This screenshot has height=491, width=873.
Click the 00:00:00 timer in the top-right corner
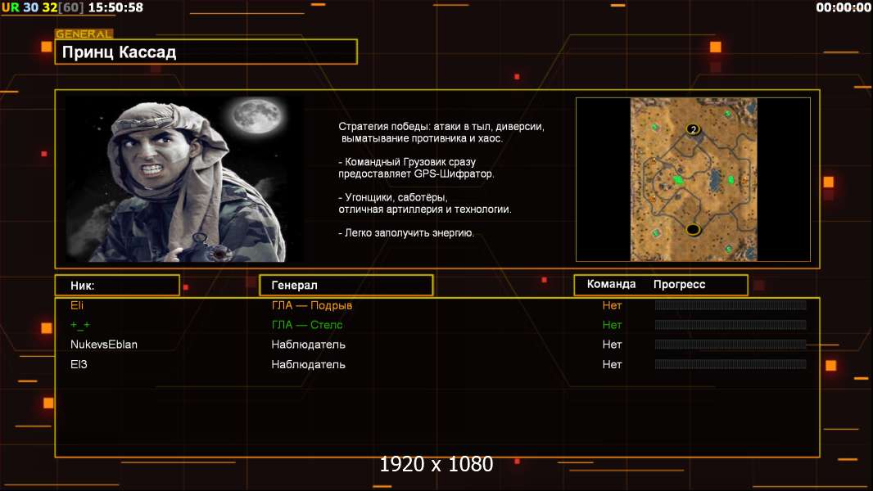pos(843,7)
